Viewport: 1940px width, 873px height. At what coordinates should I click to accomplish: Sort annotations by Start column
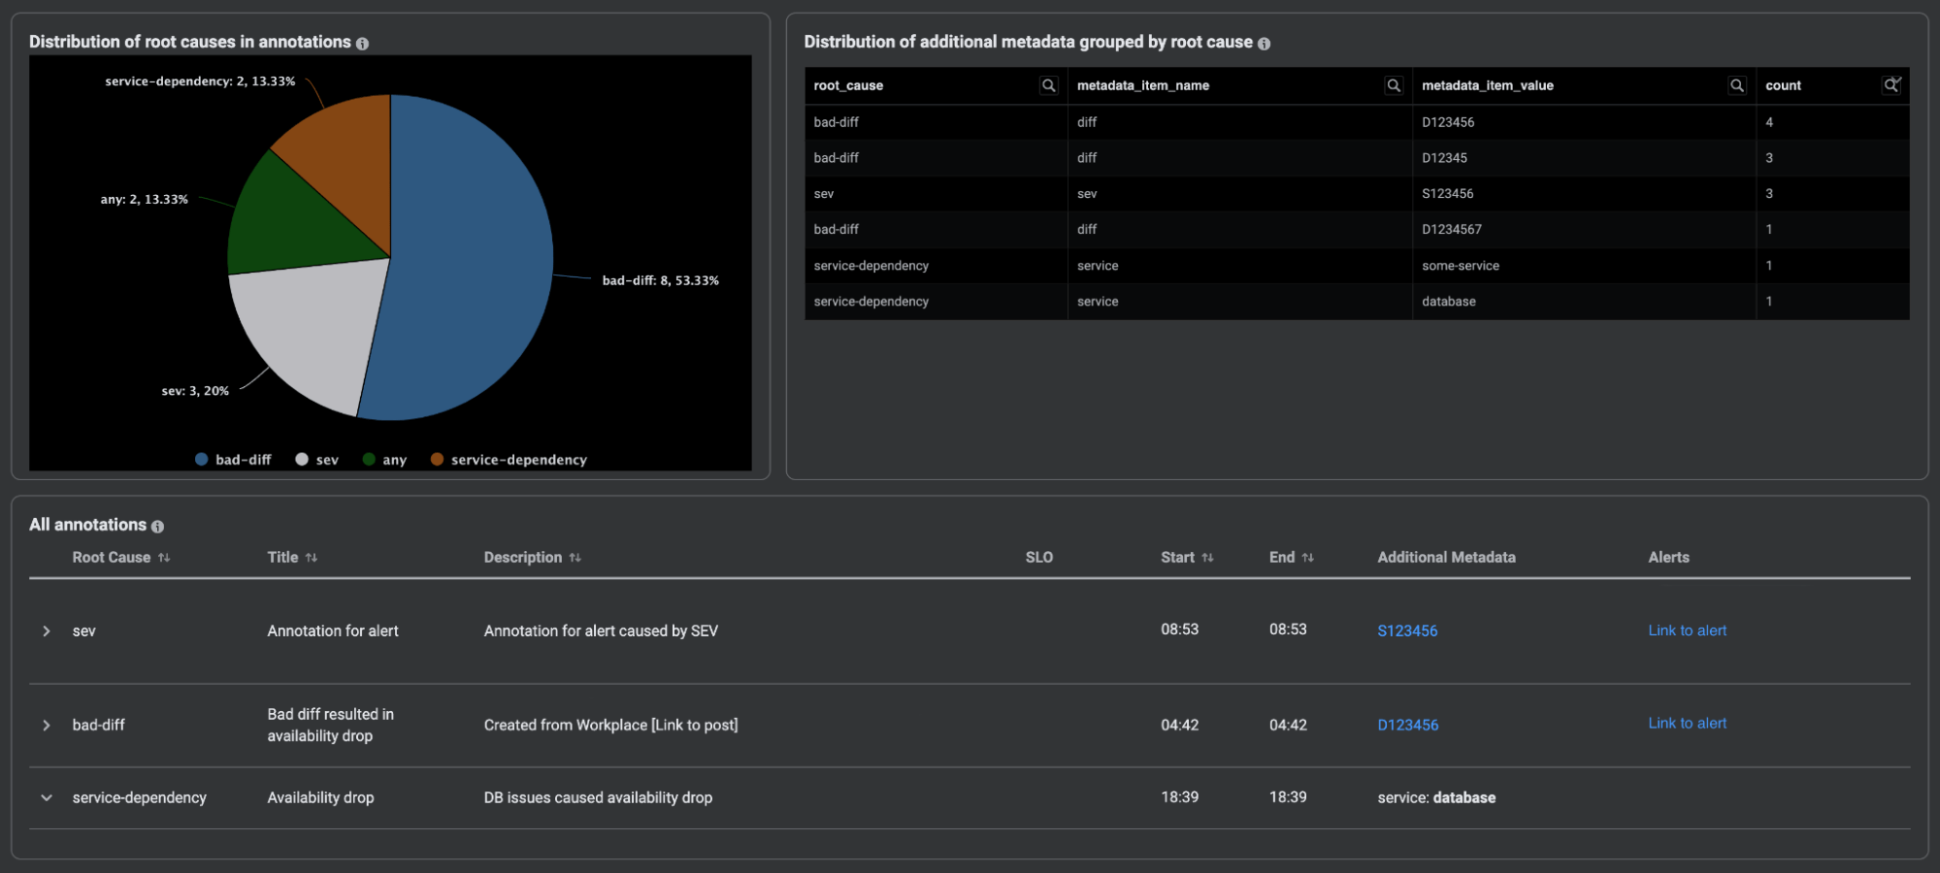[x=1209, y=557]
